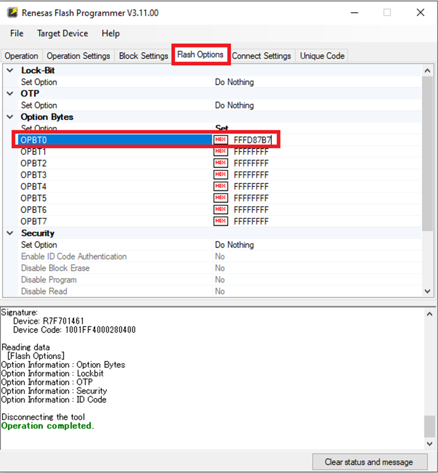438x473 pixels.
Task: Click options list scroll up arrow
Action: (427, 70)
